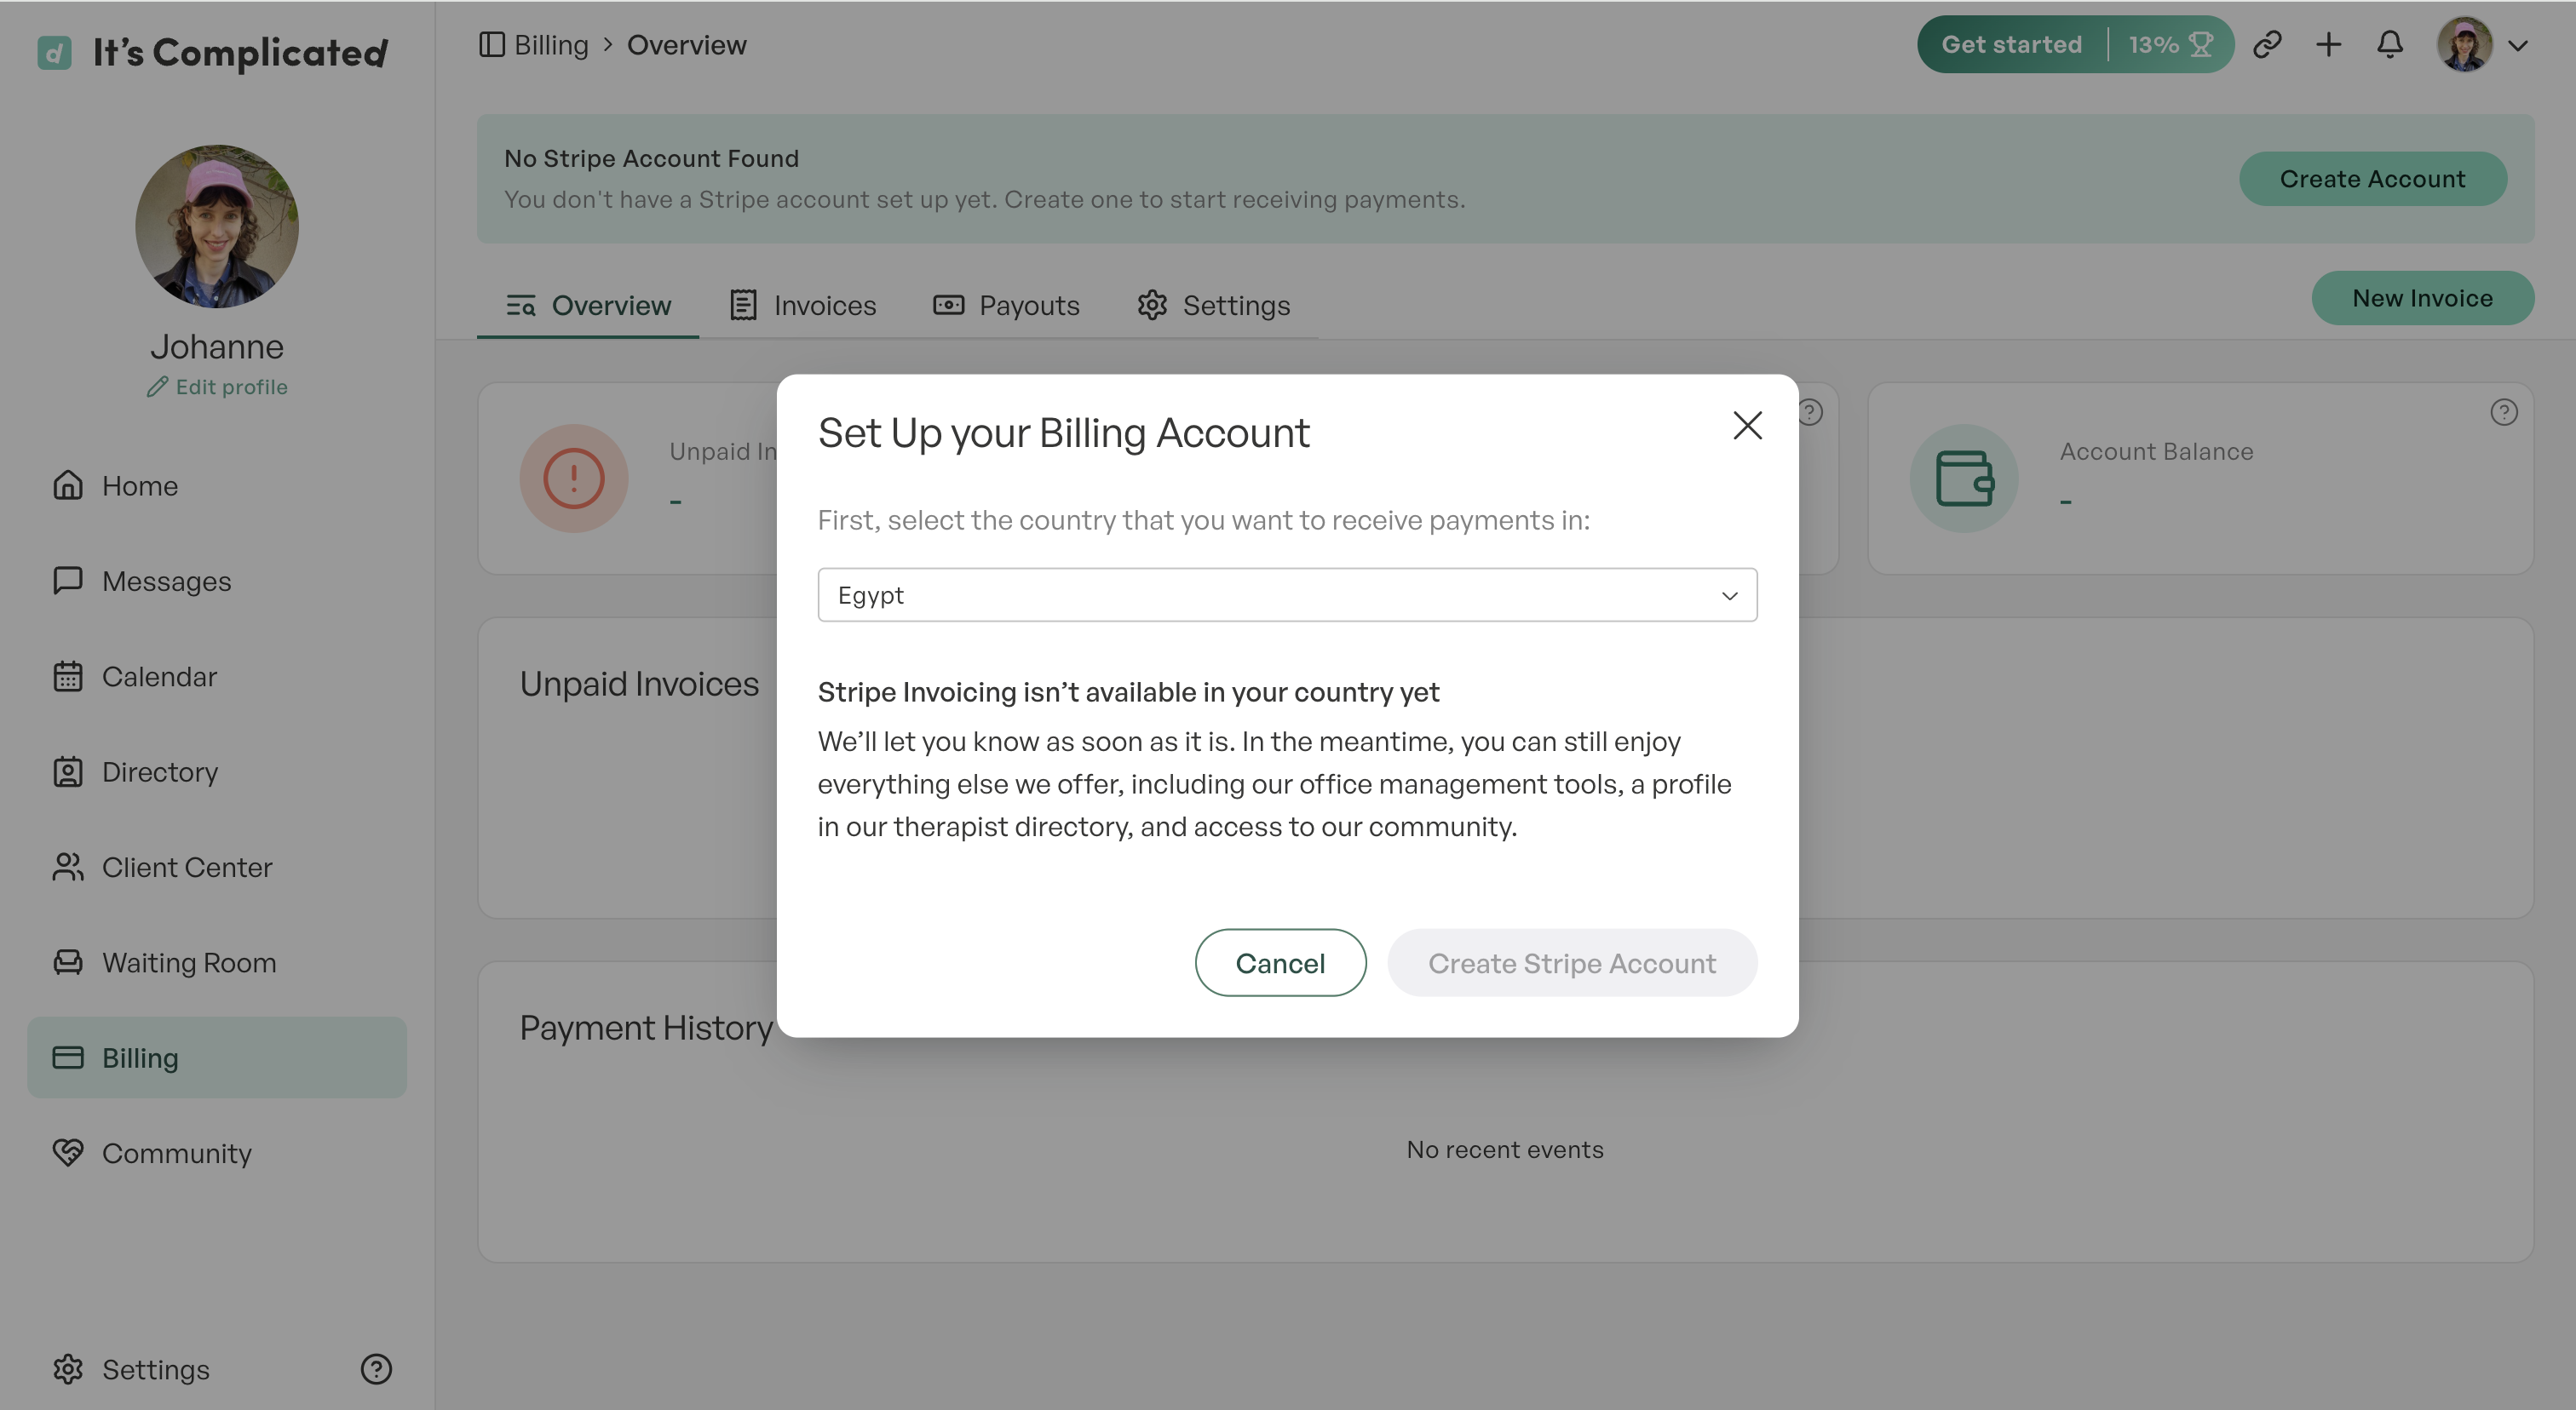
Task: Click 'No Stripe Account Found' heading
Action: click(651, 159)
